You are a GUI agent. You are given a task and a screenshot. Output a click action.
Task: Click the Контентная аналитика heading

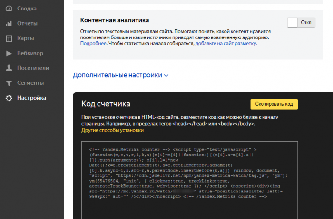[x=115, y=20]
